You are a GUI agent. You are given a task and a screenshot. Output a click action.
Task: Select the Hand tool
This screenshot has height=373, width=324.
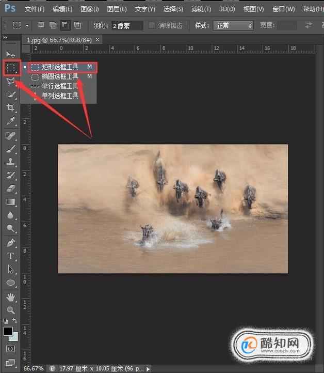[11, 297]
